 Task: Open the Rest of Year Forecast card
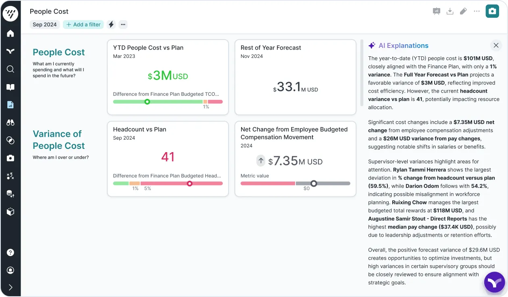pos(295,77)
